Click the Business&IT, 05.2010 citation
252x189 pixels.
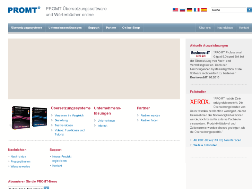pyautogui.click(x=205, y=77)
